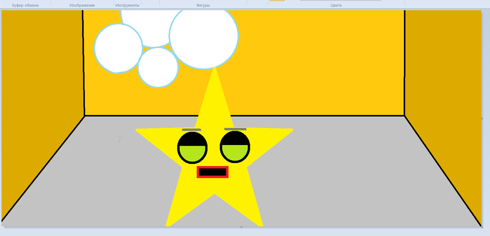Click the gray eyebrow above right eye
This screenshot has width=490, height=236.
pyautogui.click(x=235, y=129)
